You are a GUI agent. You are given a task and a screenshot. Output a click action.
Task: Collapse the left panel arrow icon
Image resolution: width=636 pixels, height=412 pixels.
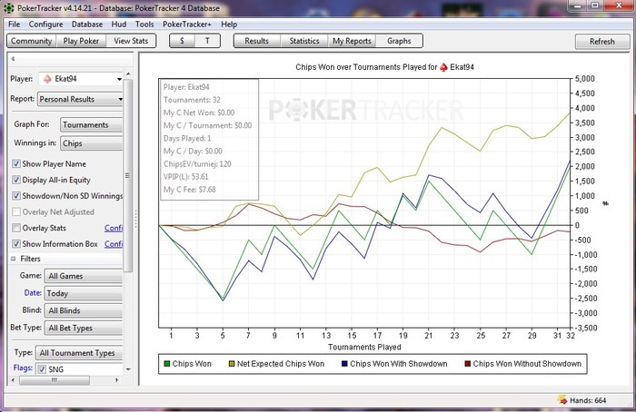click(x=13, y=59)
